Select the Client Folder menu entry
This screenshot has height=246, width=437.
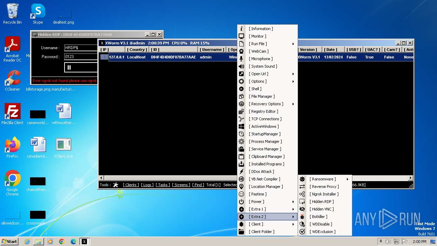tap(267, 232)
